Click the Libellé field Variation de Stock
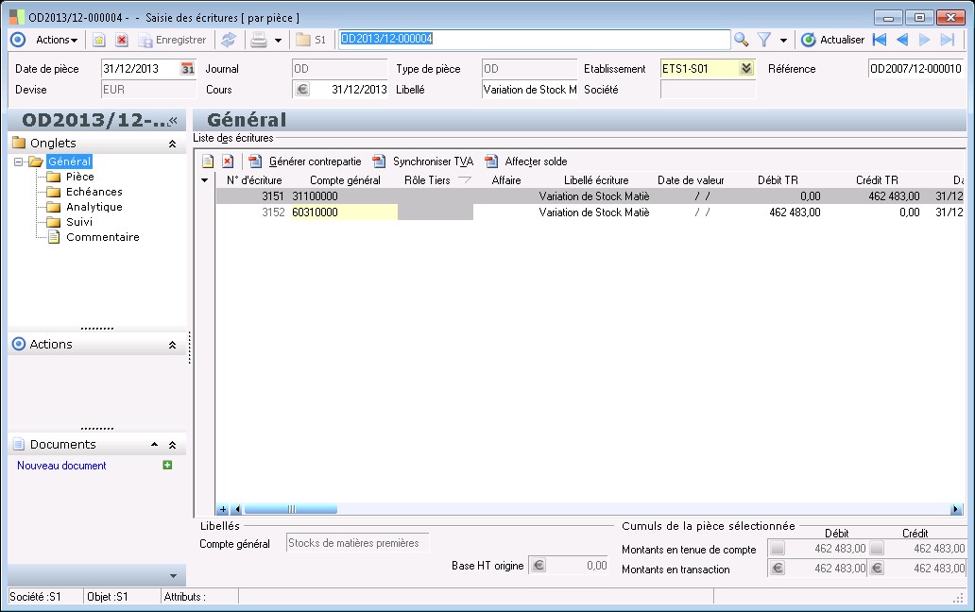975x612 pixels. (530, 90)
